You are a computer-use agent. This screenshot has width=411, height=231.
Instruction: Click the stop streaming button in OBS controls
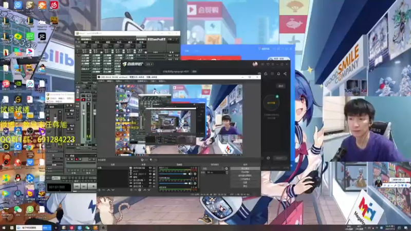[245, 168]
